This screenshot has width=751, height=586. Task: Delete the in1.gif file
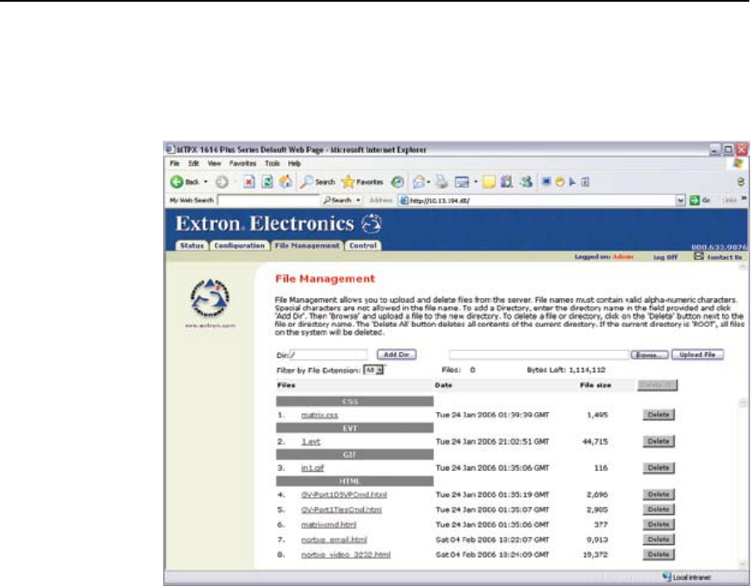point(659,468)
